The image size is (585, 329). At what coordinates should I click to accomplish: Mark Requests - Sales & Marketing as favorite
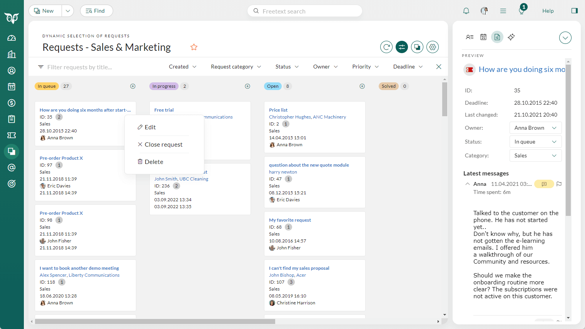point(194,47)
